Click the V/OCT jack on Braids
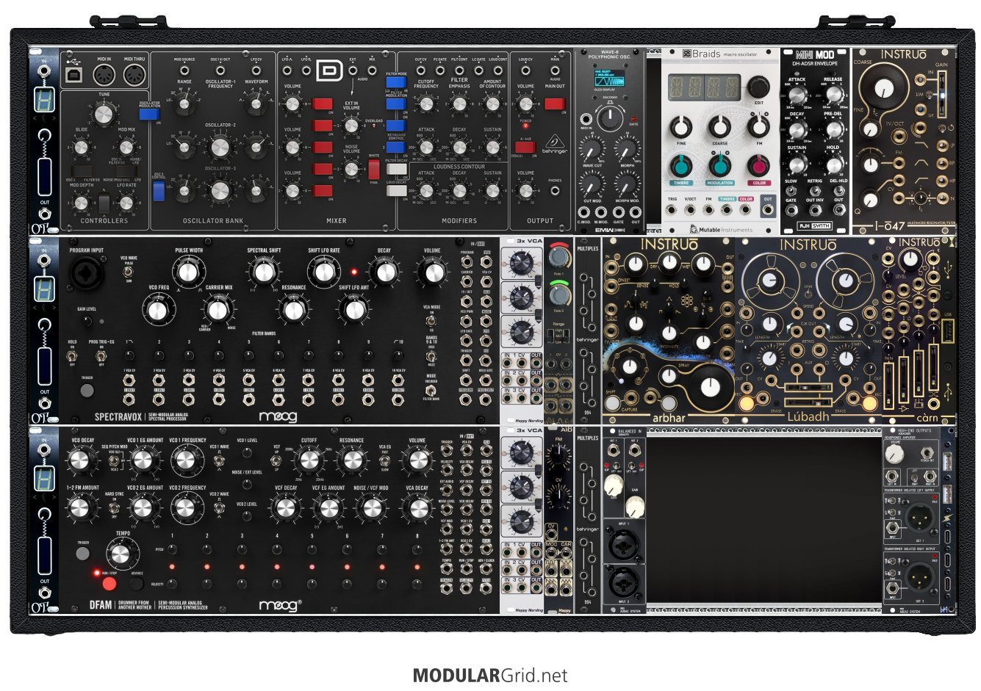This screenshot has height=691, width=981. pyautogui.click(x=691, y=211)
